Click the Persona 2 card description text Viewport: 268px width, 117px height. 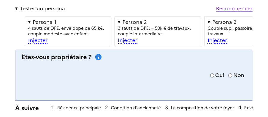tap(154, 31)
